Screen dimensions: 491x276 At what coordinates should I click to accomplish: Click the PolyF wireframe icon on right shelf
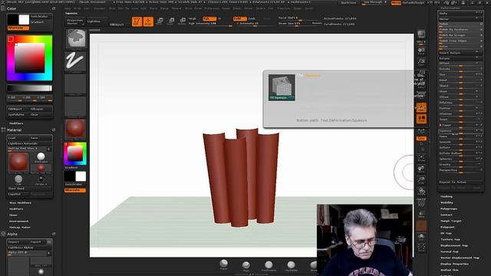click(x=421, y=202)
